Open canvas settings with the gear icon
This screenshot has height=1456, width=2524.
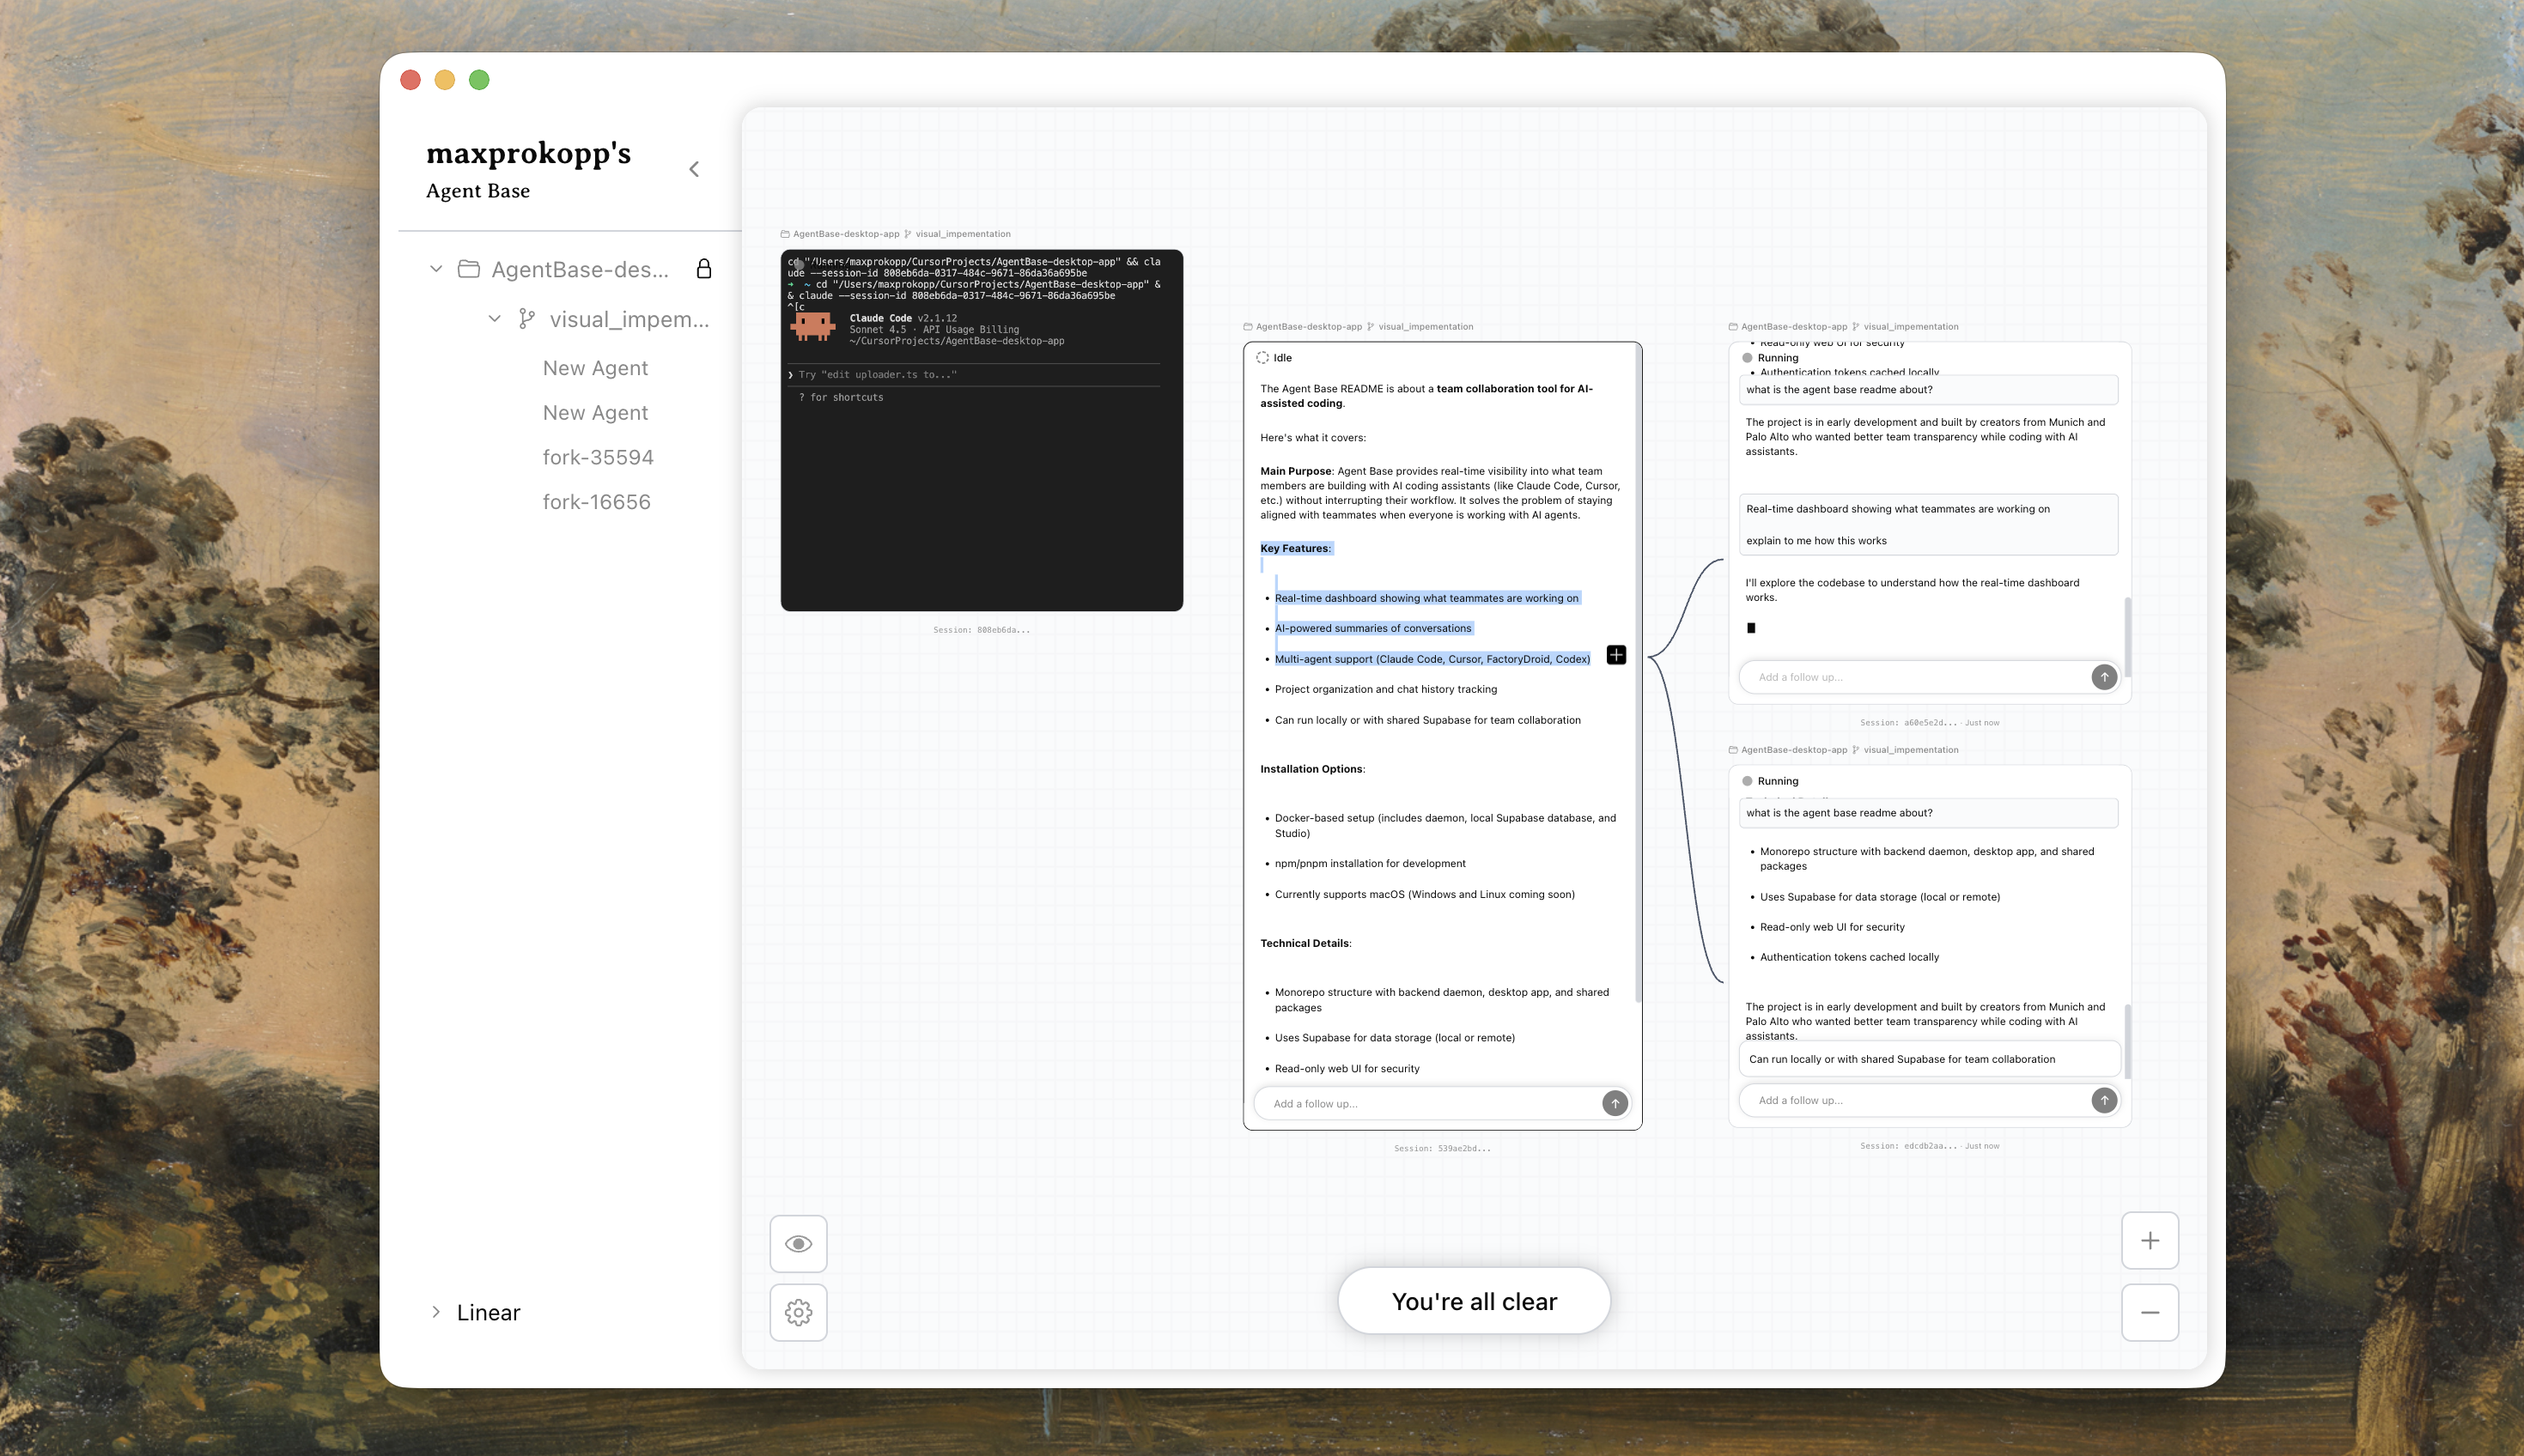click(x=799, y=1312)
